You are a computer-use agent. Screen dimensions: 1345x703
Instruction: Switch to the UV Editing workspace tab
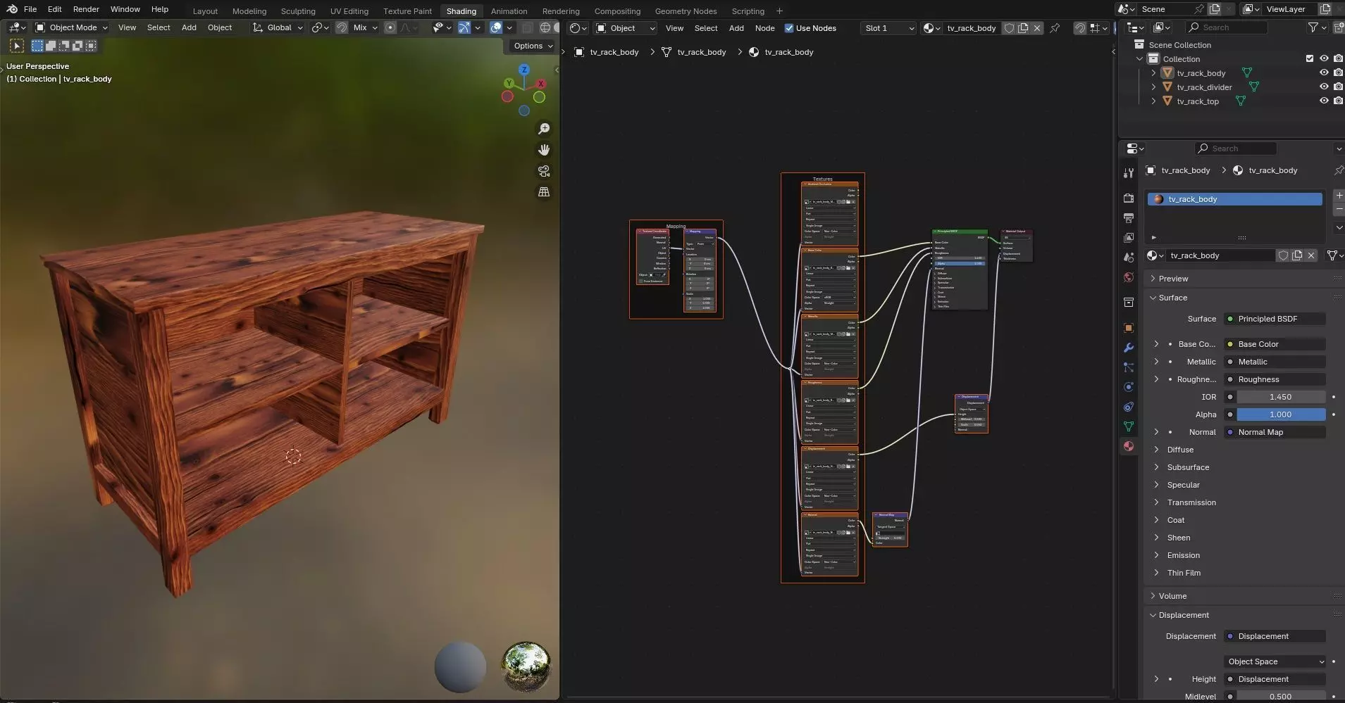tap(349, 11)
